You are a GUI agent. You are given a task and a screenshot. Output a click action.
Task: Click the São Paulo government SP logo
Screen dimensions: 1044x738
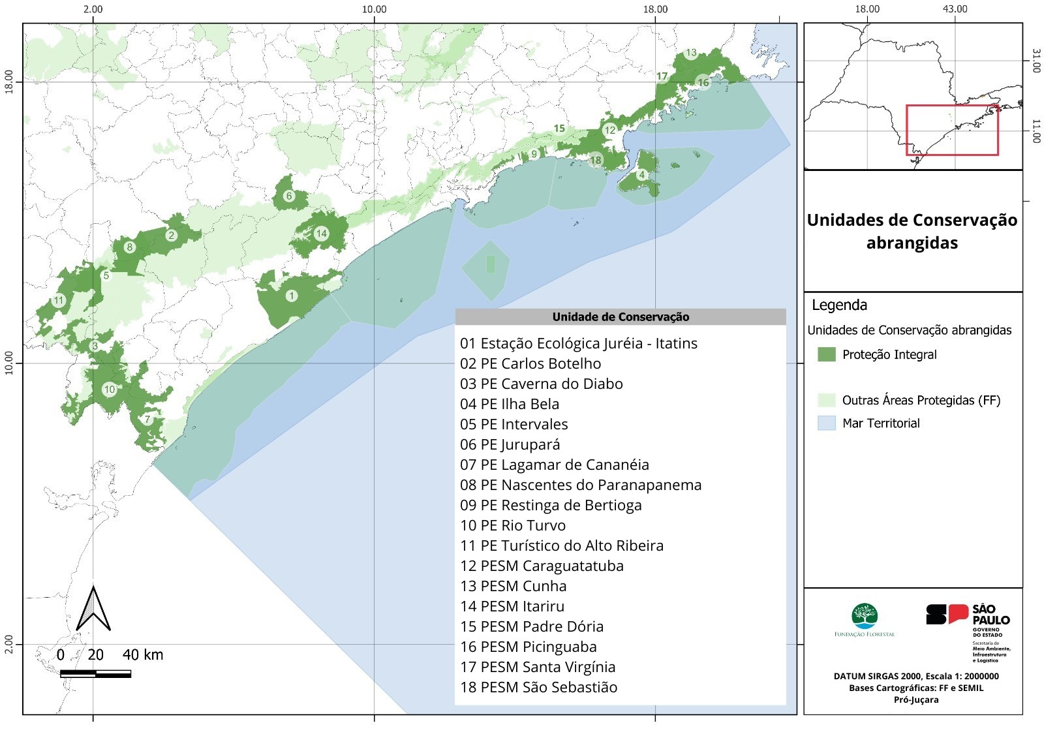[x=947, y=615]
